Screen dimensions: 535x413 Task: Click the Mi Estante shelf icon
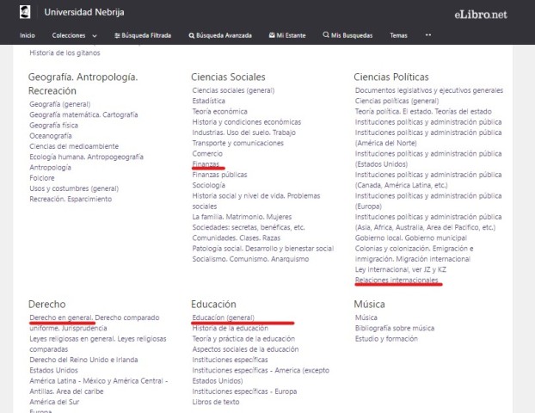pyautogui.click(x=272, y=35)
